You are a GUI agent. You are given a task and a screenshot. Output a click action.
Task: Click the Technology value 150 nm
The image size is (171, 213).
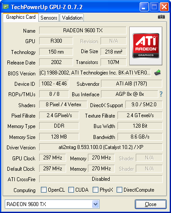pyautogui.click(x=56, y=52)
